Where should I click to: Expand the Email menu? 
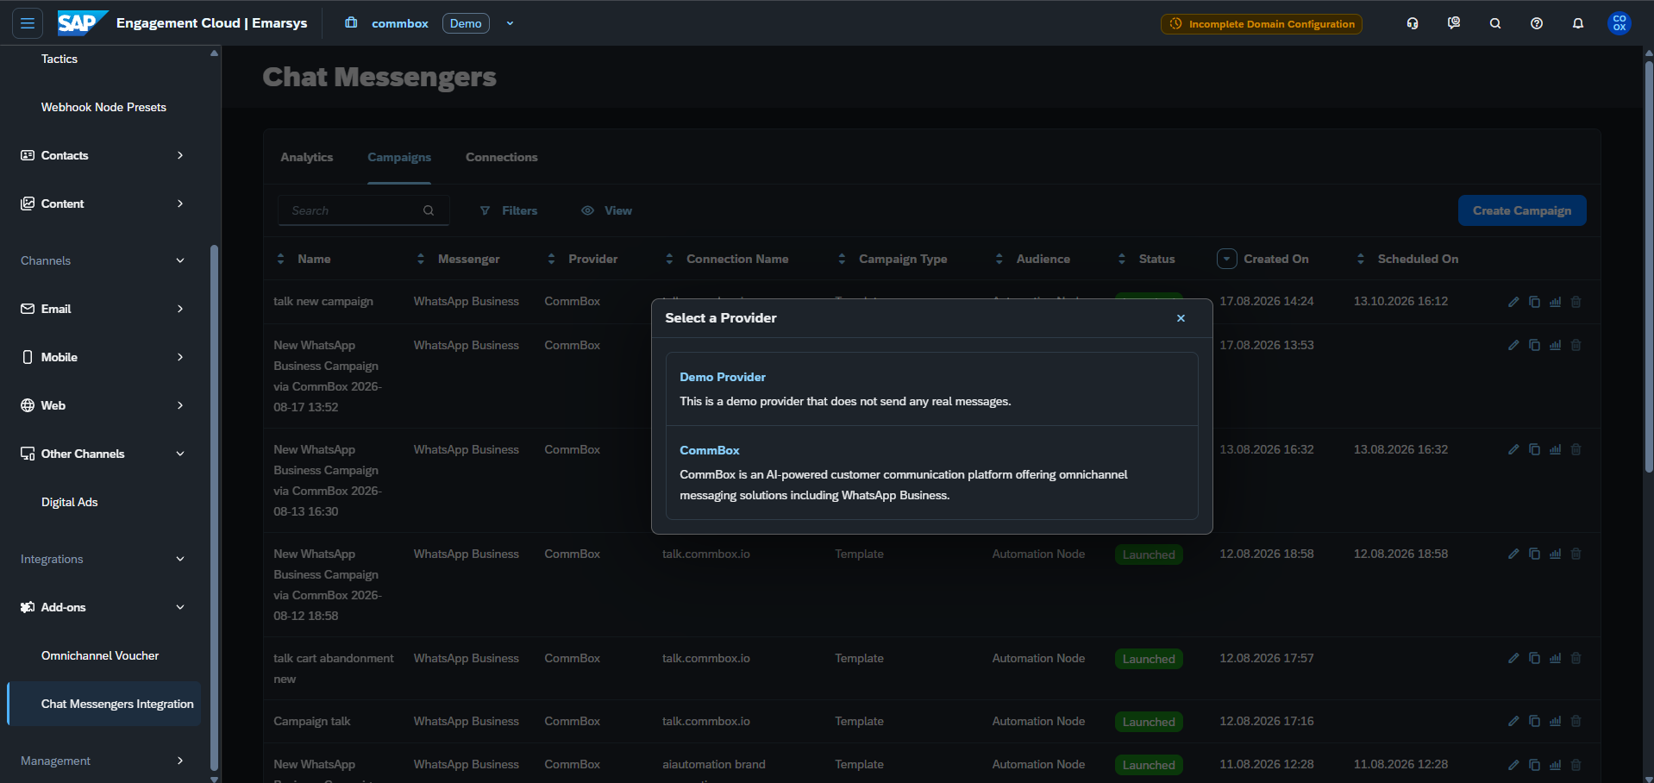point(103,309)
